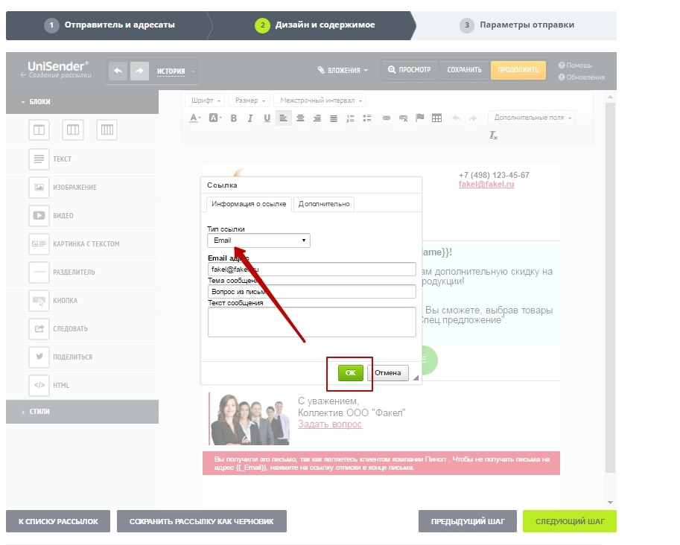This screenshot has width=680, height=545.
Task: Toggle underline formatting
Action: pos(267,118)
